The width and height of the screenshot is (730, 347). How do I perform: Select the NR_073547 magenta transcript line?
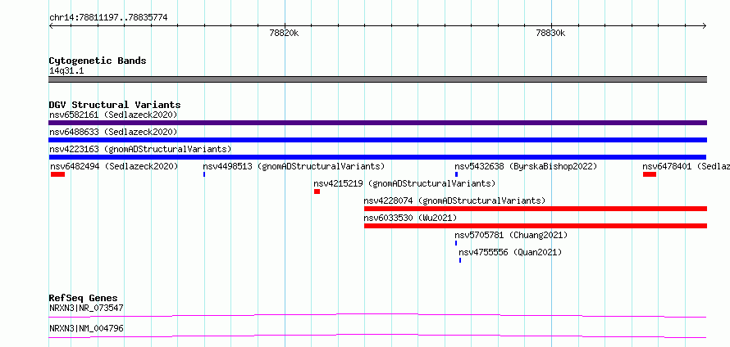click(x=377, y=315)
